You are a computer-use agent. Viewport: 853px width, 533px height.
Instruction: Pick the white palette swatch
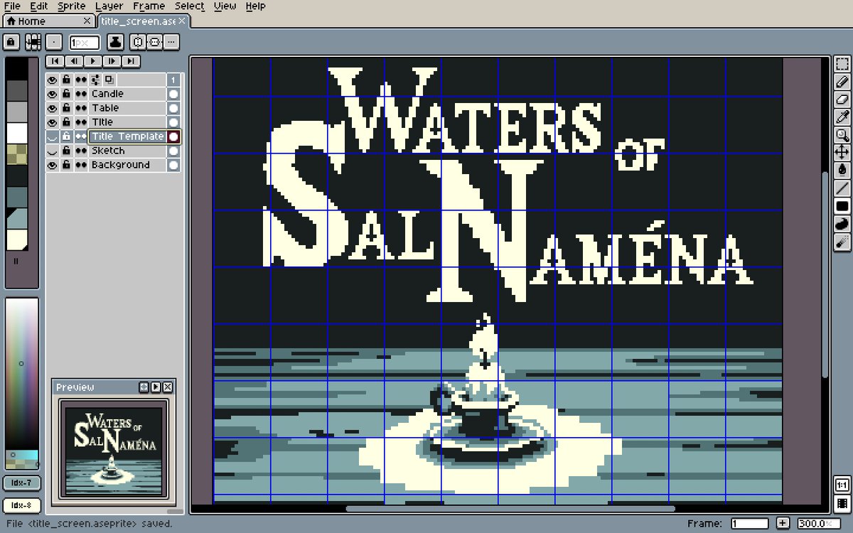click(17, 133)
